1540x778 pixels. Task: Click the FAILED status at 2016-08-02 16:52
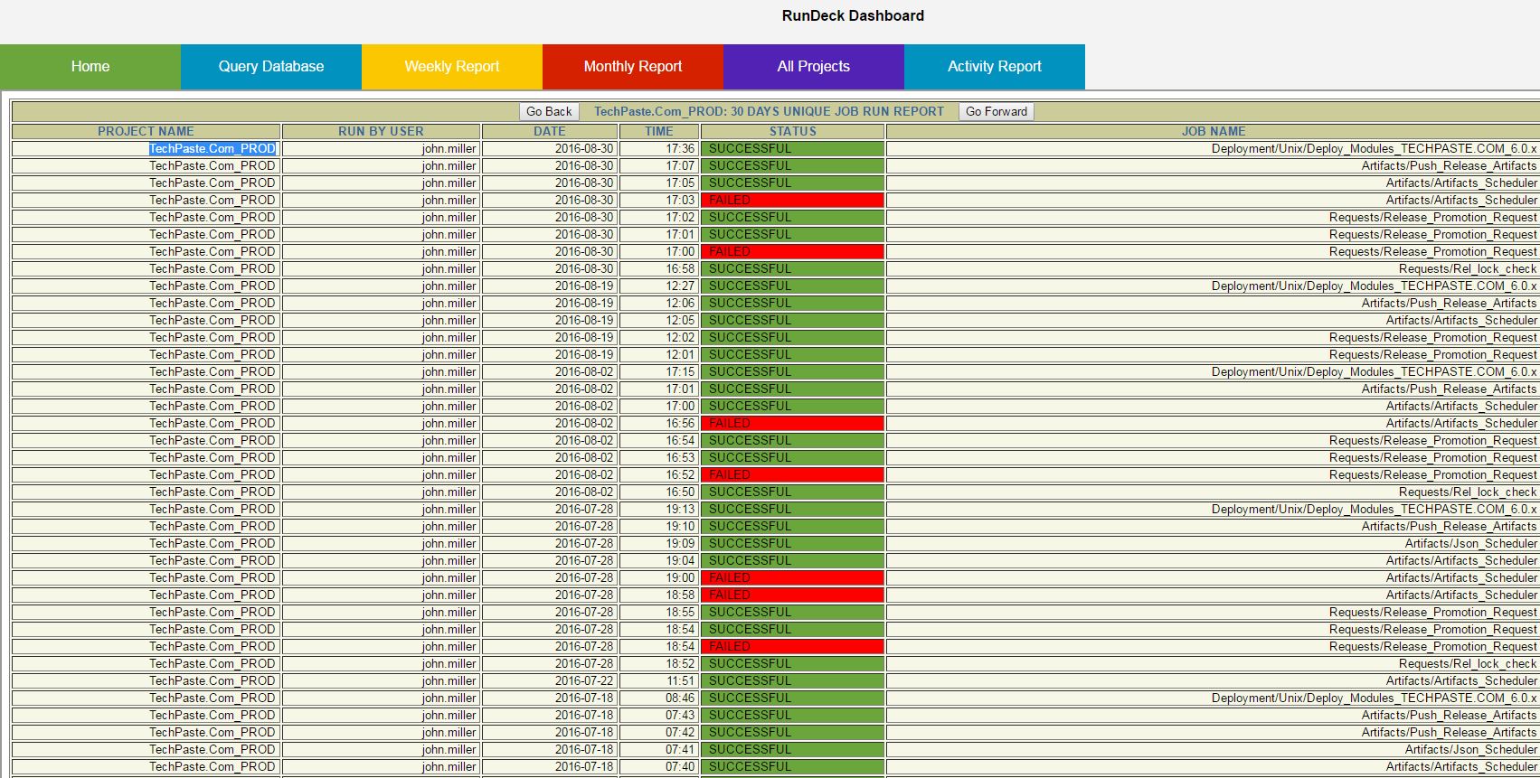(x=792, y=475)
